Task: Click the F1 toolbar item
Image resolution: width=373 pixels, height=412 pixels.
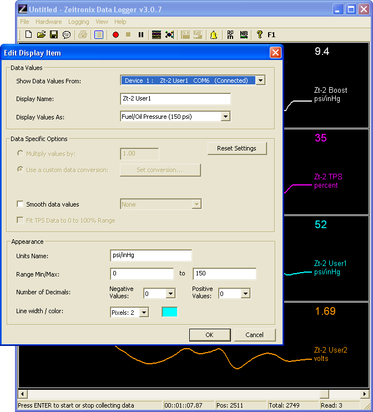Action: click(271, 34)
